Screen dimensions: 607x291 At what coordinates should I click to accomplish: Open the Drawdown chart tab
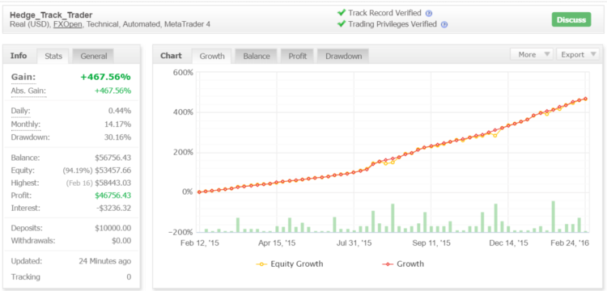tap(343, 56)
